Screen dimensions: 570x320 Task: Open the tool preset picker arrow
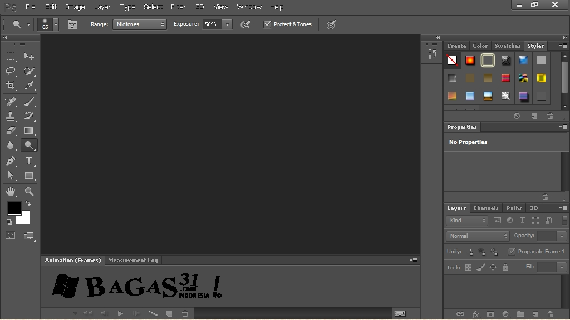pyautogui.click(x=28, y=24)
